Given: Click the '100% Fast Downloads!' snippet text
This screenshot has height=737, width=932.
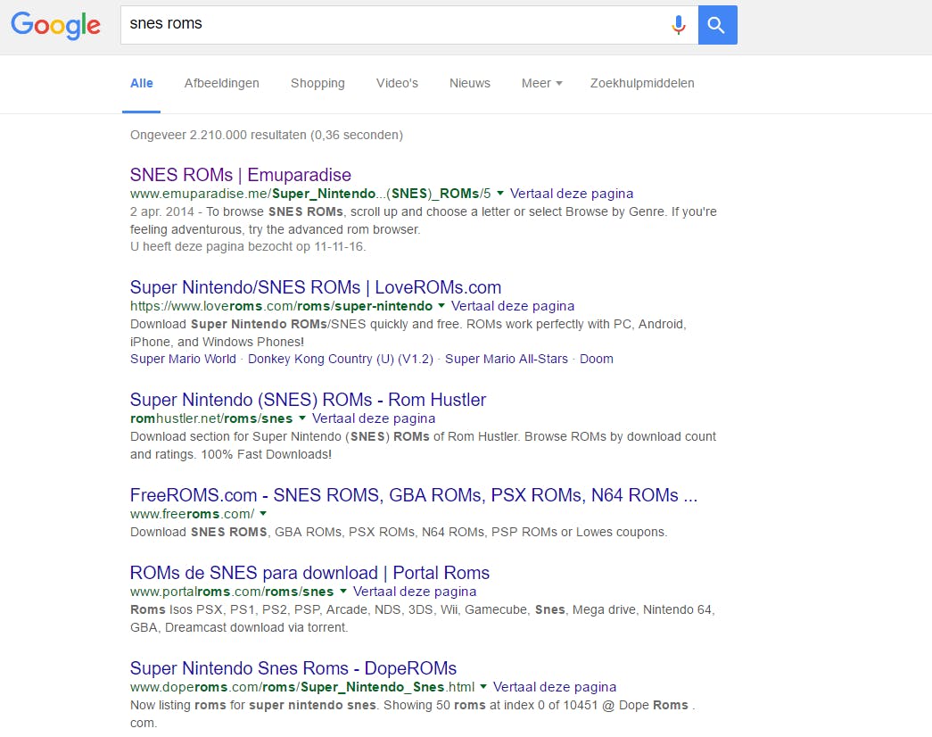Looking at the screenshot, I should click(x=267, y=454).
